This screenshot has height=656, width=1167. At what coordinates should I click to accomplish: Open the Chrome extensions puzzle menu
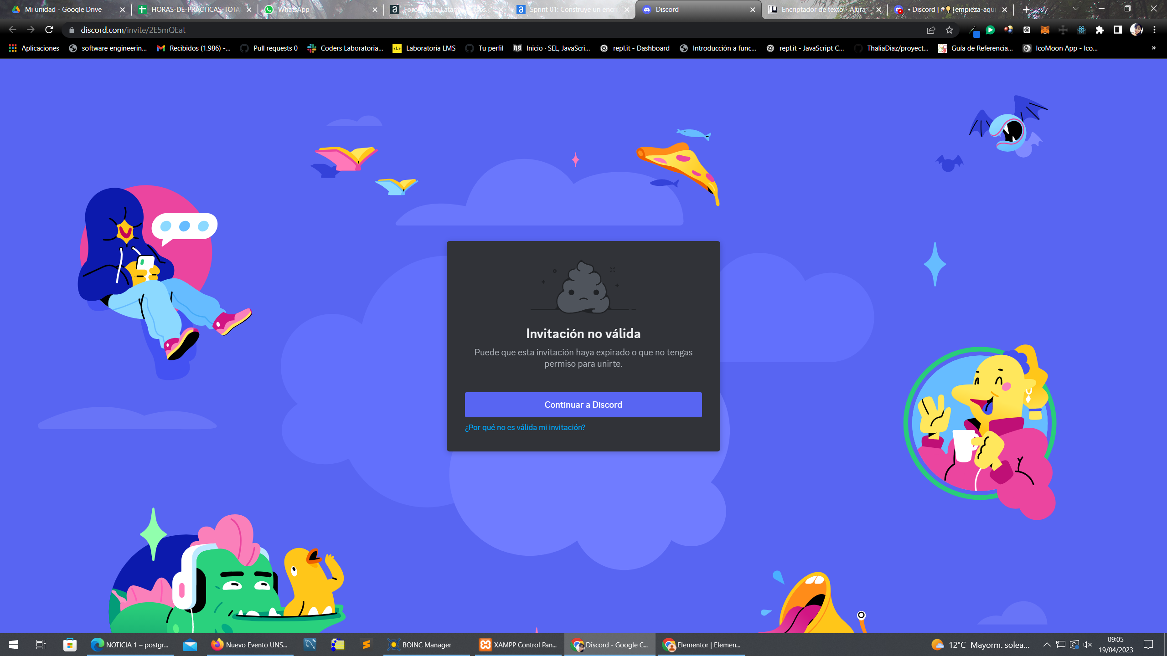[x=1100, y=30]
